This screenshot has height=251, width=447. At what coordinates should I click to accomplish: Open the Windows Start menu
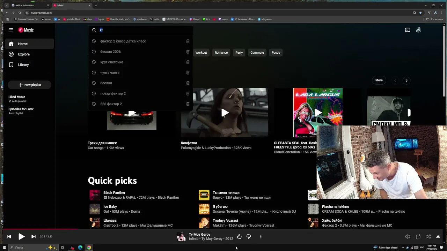(x=4, y=248)
